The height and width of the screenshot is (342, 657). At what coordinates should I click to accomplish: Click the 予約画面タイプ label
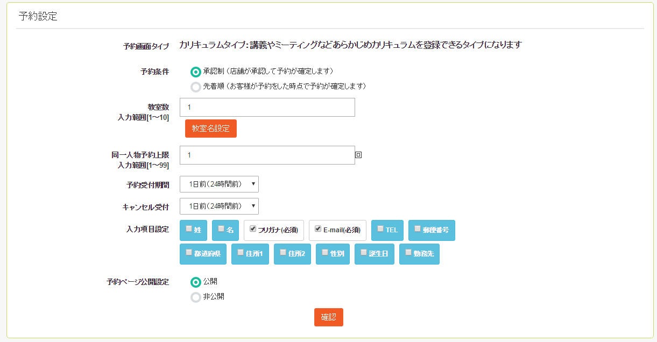click(146, 46)
